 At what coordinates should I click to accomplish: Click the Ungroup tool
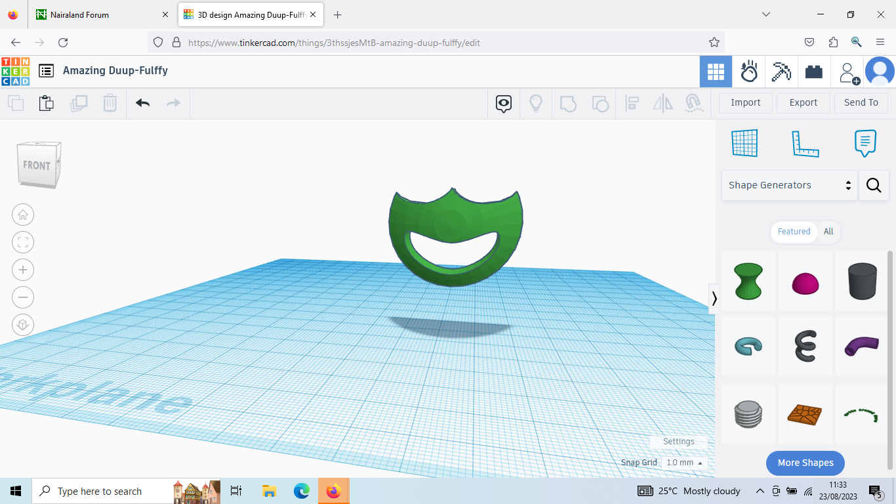(600, 103)
